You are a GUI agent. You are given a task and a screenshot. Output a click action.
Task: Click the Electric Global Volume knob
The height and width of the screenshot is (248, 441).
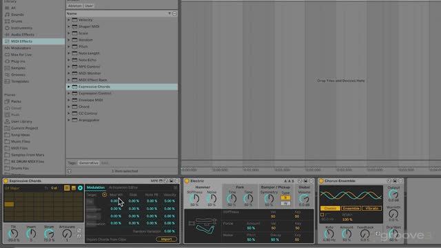[x=304, y=199]
